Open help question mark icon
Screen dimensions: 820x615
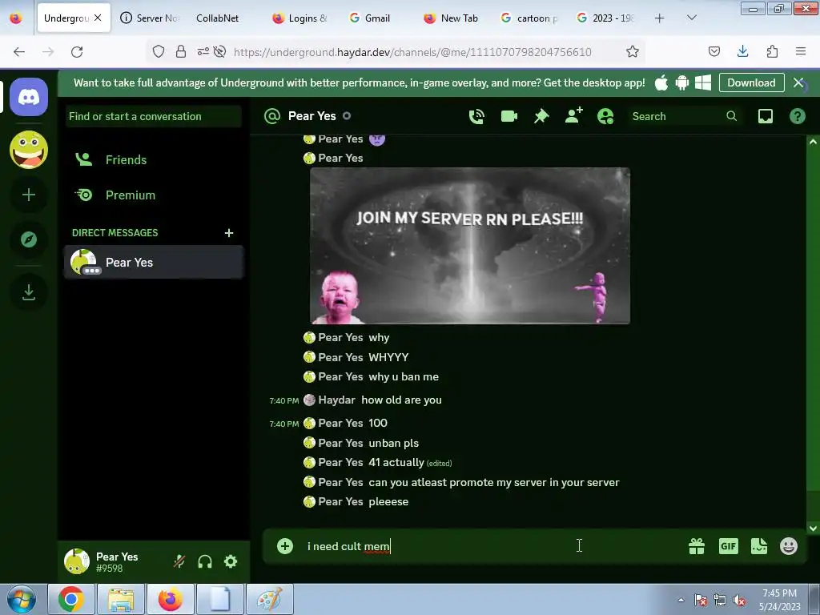pyautogui.click(x=797, y=116)
